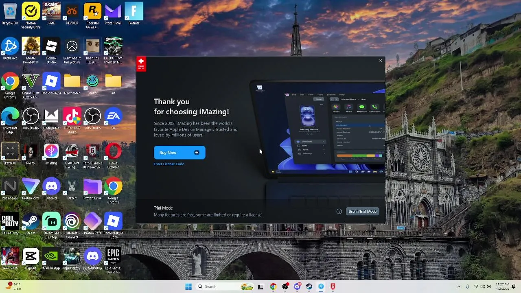Click the taskbar Search box

pos(225,286)
